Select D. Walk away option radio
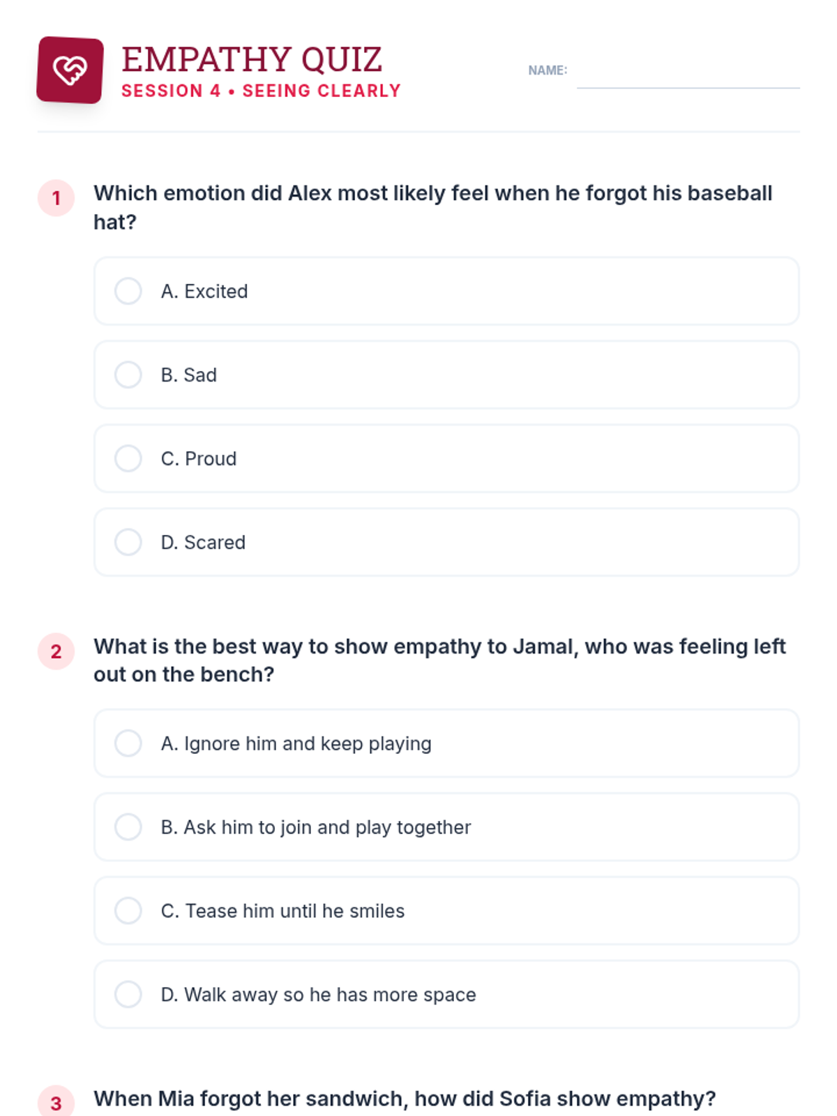 point(128,994)
